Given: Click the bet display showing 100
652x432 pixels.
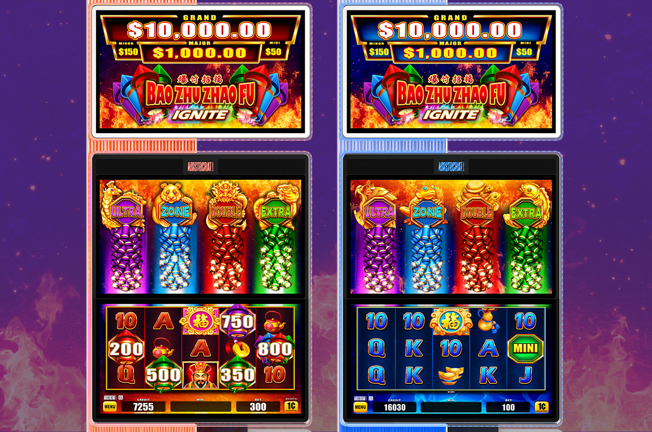Looking at the screenshot, I should 508,407.
